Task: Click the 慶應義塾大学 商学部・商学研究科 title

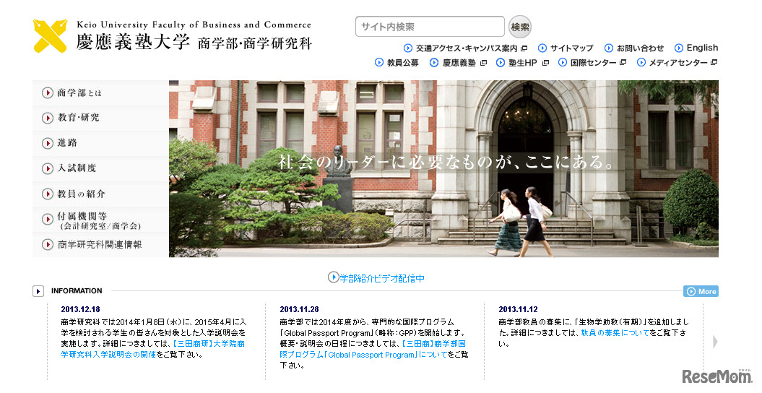Action: click(194, 43)
